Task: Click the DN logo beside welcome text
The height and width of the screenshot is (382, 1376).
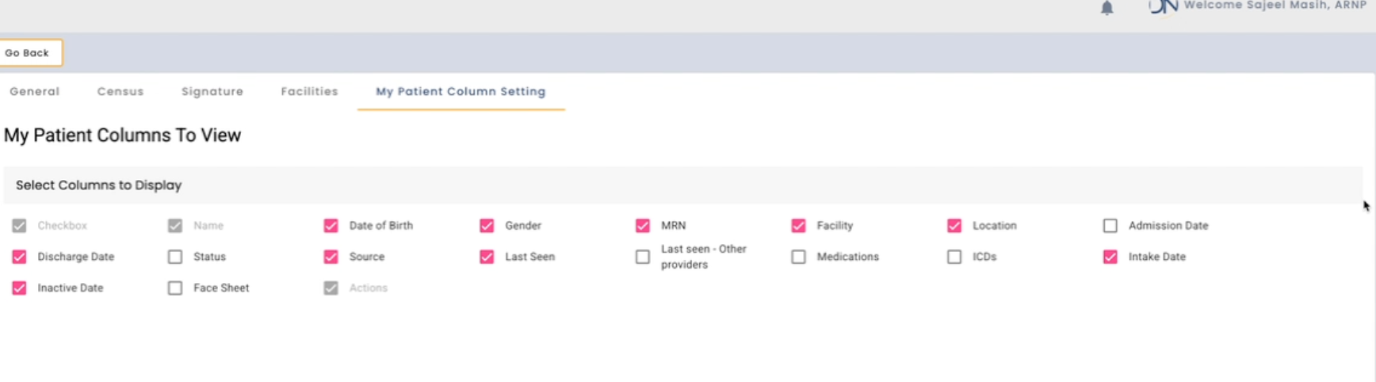Action: click(x=1163, y=6)
